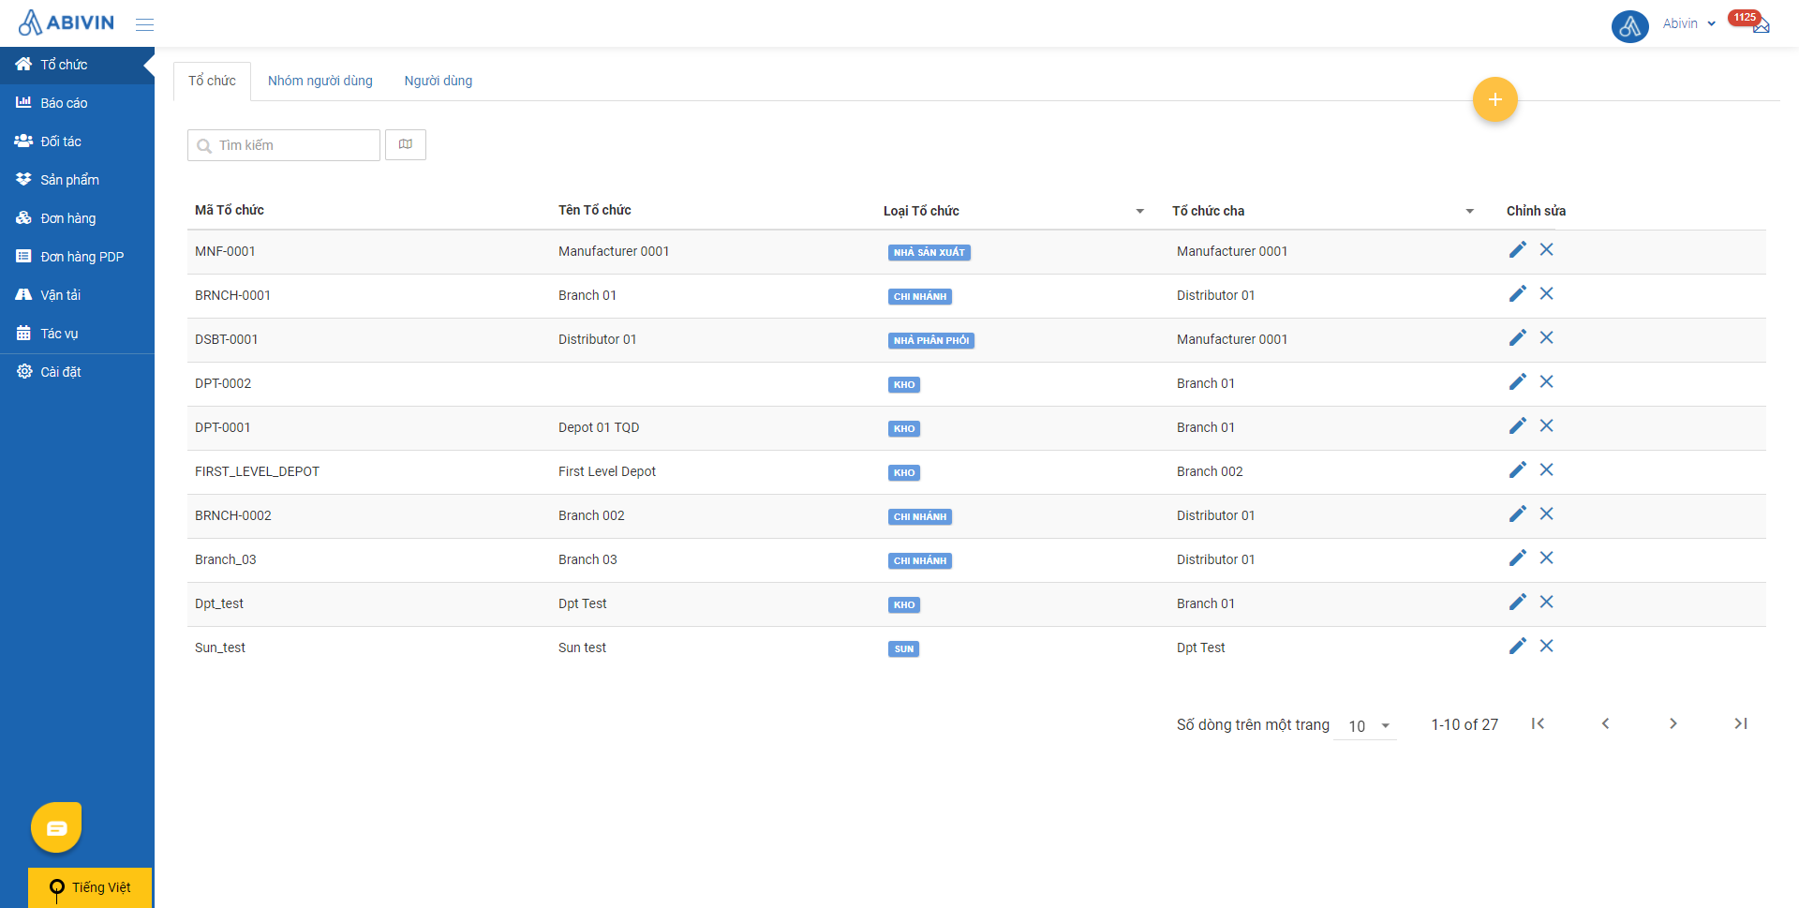The height and width of the screenshot is (908, 1799).
Task: Edit the Branch_03 row with the pencil icon
Action: click(1518, 558)
